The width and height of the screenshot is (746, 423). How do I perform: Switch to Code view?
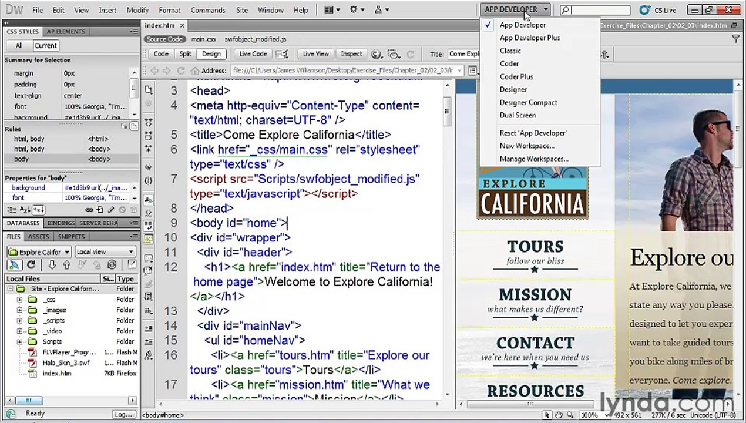click(x=161, y=54)
